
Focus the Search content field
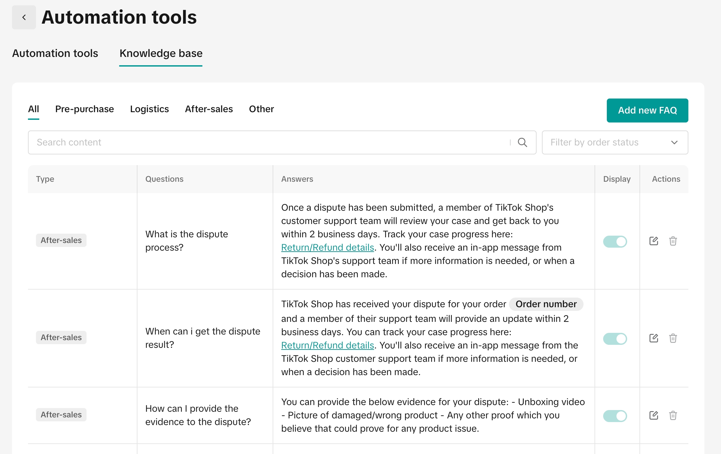click(266, 142)
